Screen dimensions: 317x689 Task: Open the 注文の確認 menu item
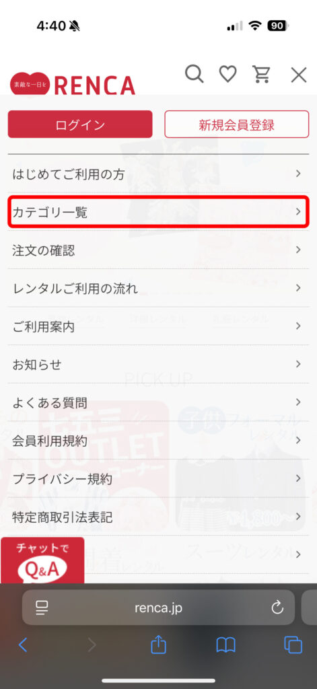[x=158, y=250]
